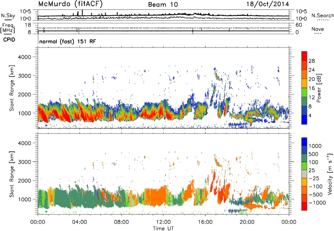334x231 pixels.
Task: Click the N.Sky legend label
Action: click(8, 15)
